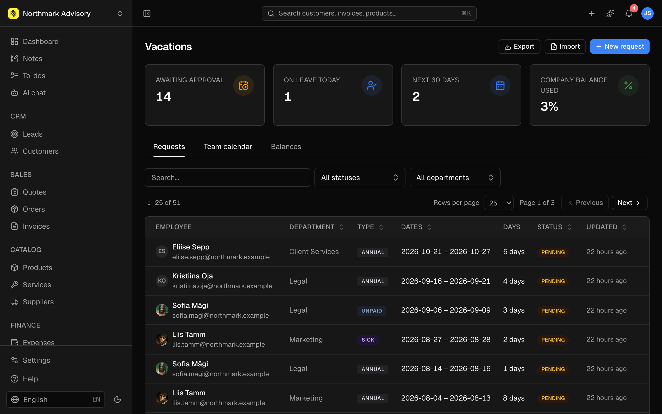
Task: Open the notifications bell
Action: tap(629, 13)
